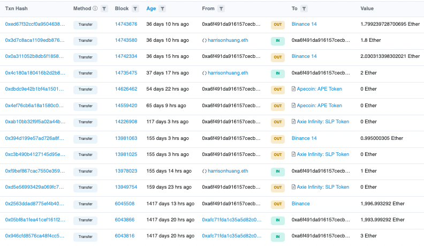Open transaction 0xd5e56993429a069fc7...
Screen dimensions: 424x246
point(34,187)
